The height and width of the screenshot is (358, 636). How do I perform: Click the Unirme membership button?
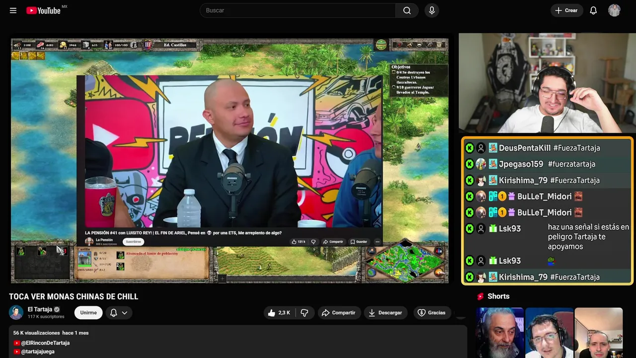[88, 313]
